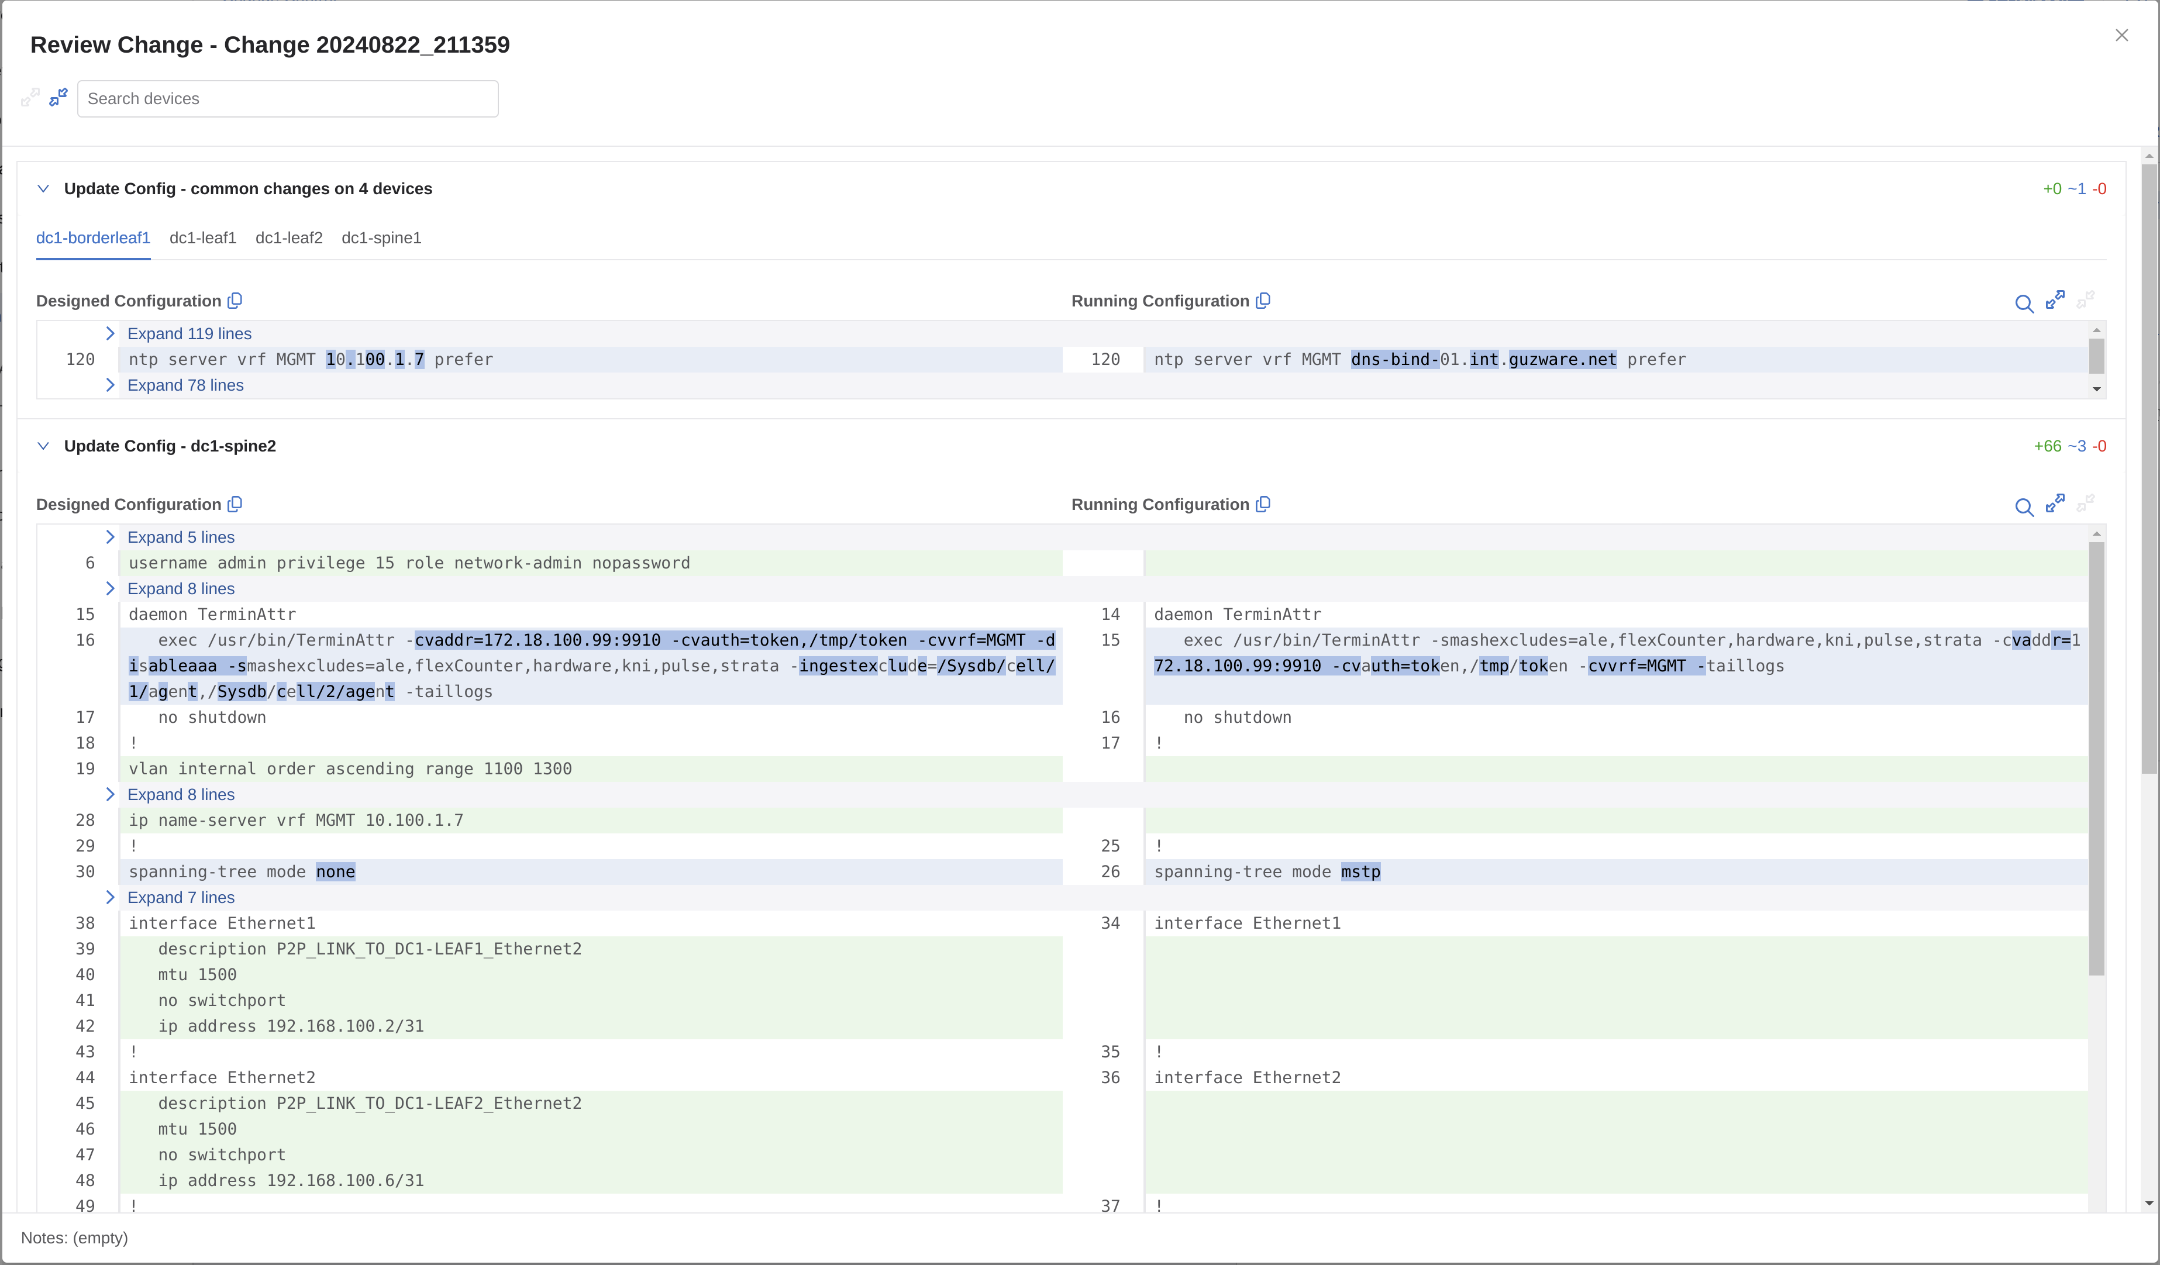The image size is (2160, 1265).
Task: Collapse Update Config common changes section
Action: coord(43,188)
